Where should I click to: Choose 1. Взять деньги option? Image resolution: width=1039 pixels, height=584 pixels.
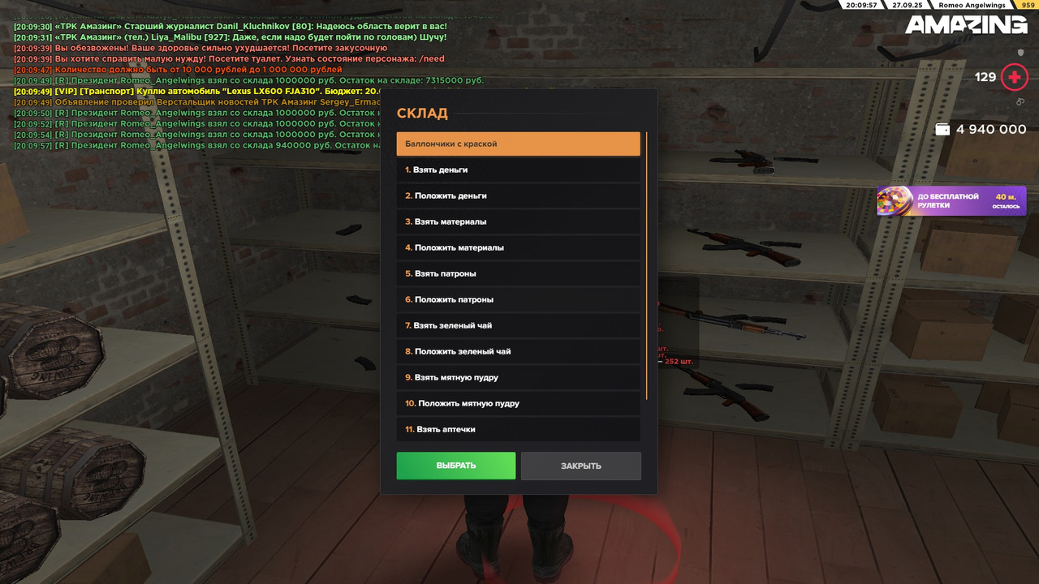coord(518,170)
